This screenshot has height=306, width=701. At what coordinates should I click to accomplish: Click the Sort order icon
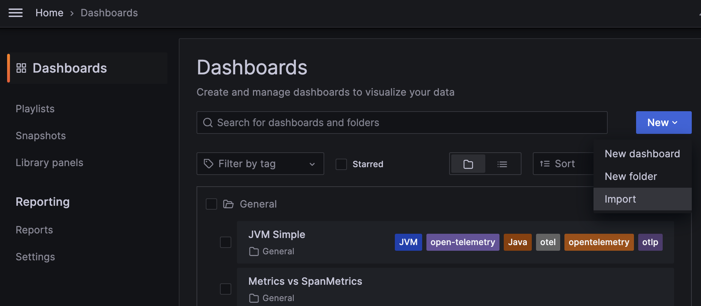coord(545,164)
